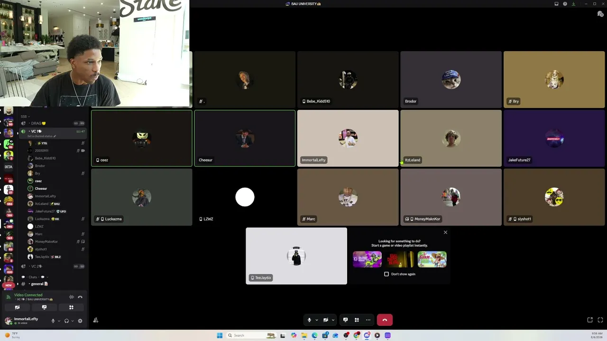Join the DRAG voice channel

click(52, 124)
